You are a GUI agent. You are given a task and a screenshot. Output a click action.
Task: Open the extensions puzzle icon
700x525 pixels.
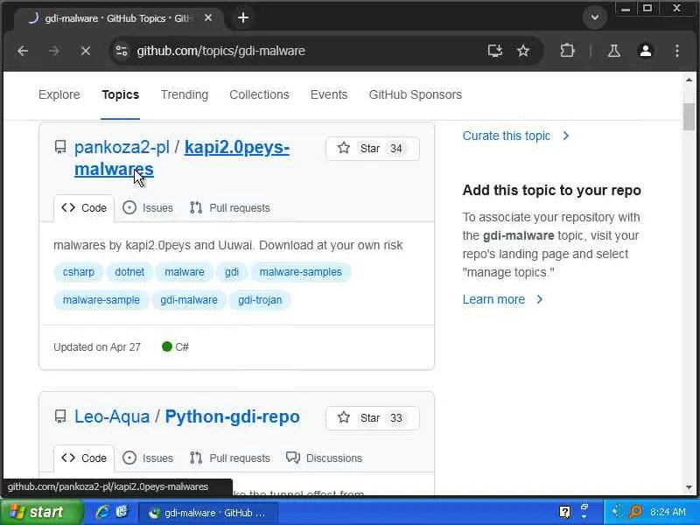point(567,51)
